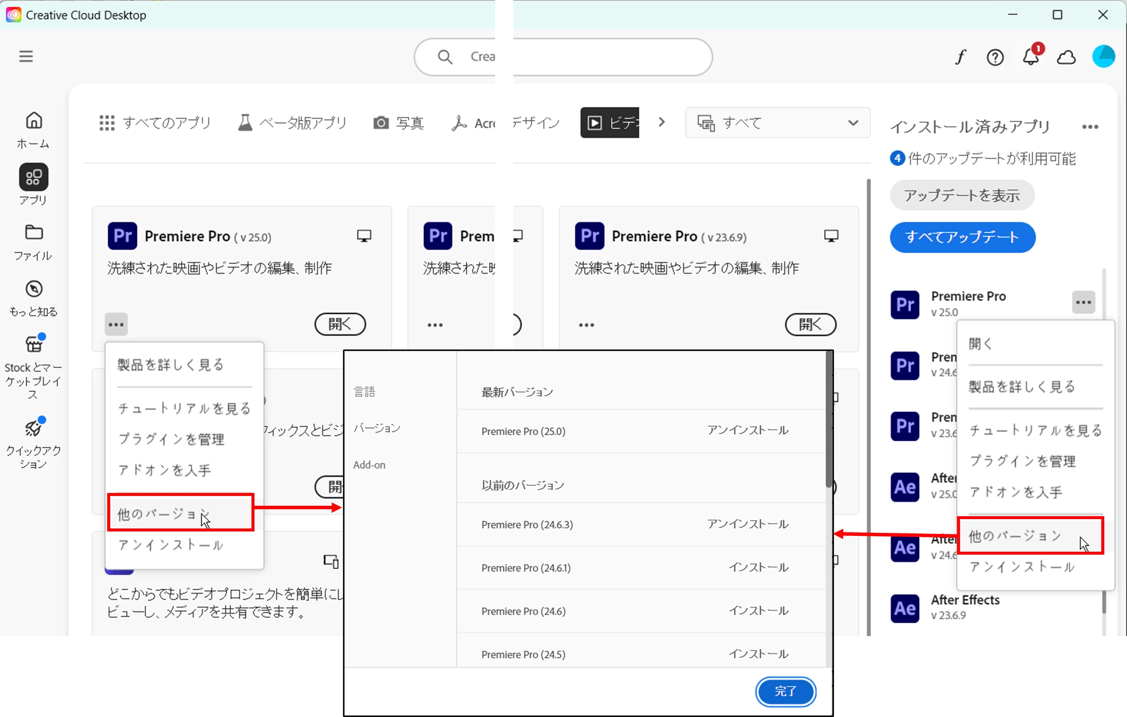Open the help question mark icon
The image size is (1127, 717).
[995, 58]
